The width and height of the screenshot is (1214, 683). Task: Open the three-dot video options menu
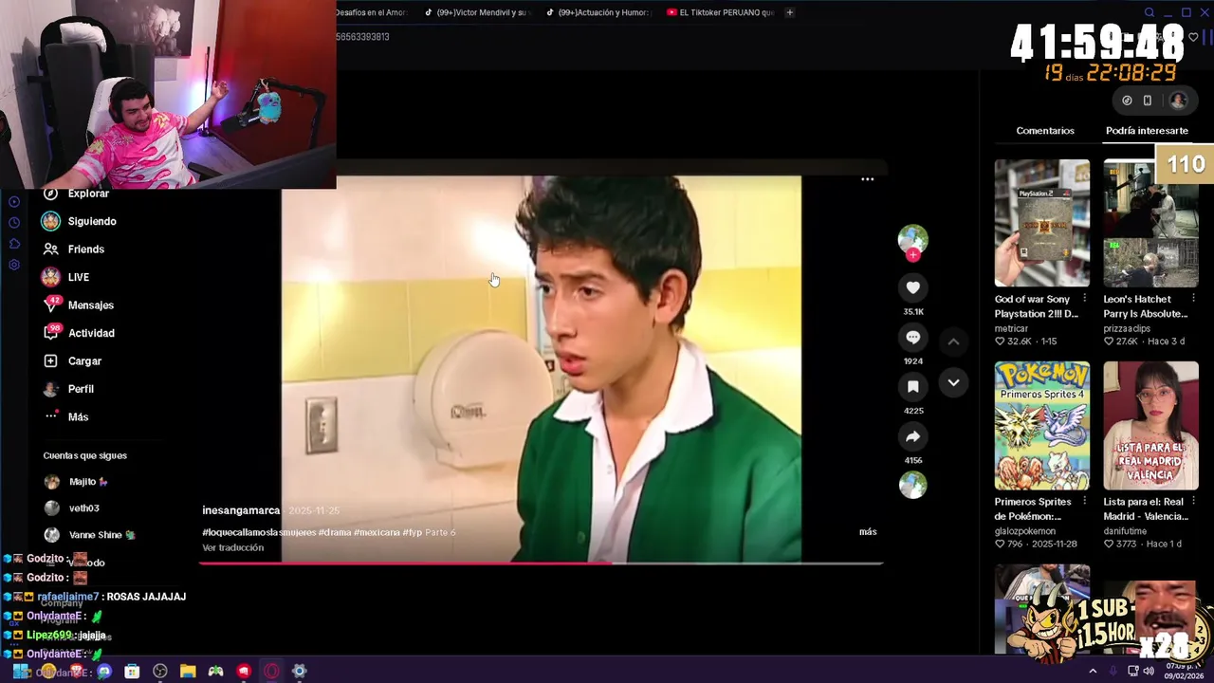tap(867, 179)
